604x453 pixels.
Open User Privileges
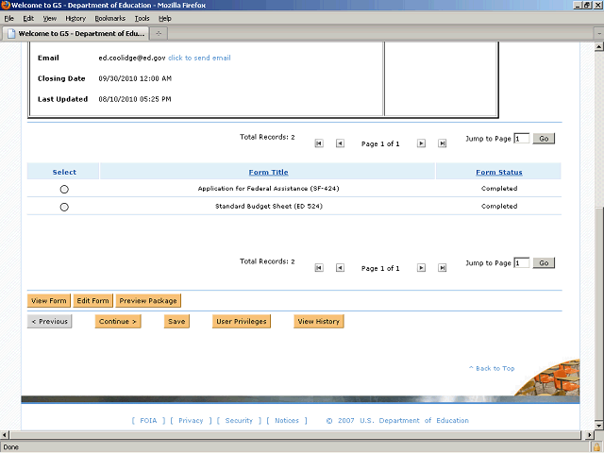[242, 322]
